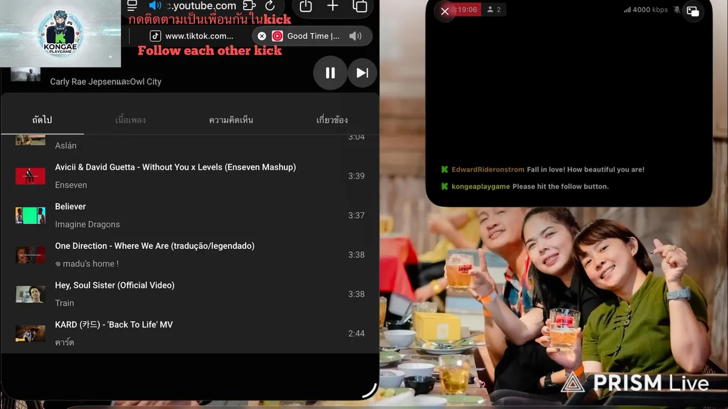
Task: Select the Good Time YouTube Music tab
Action: coord(313,36)
